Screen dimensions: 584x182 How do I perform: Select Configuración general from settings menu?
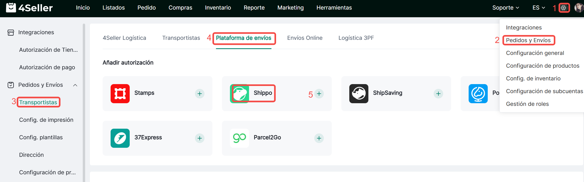point(535,53)
